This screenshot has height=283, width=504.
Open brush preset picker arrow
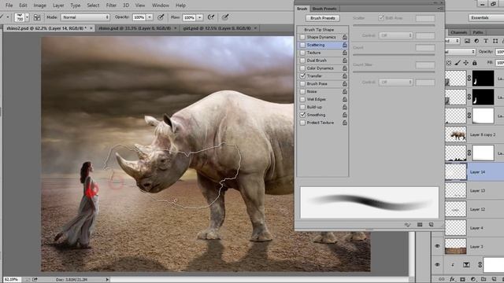pyautogui.click(x=27, y=17)
